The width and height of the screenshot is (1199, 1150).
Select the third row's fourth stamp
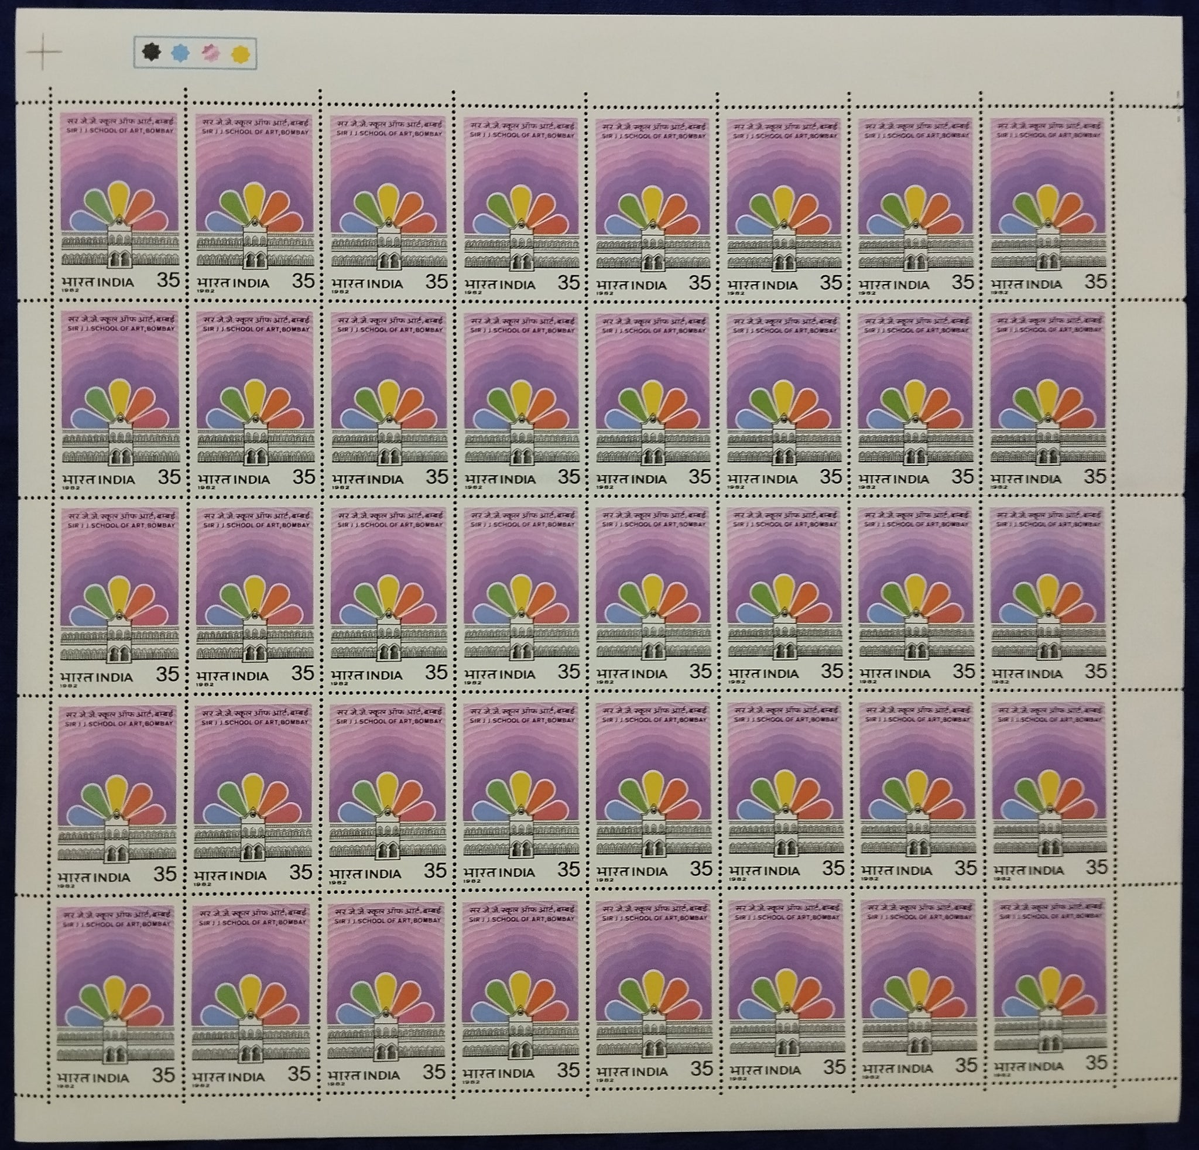point(521,594)
